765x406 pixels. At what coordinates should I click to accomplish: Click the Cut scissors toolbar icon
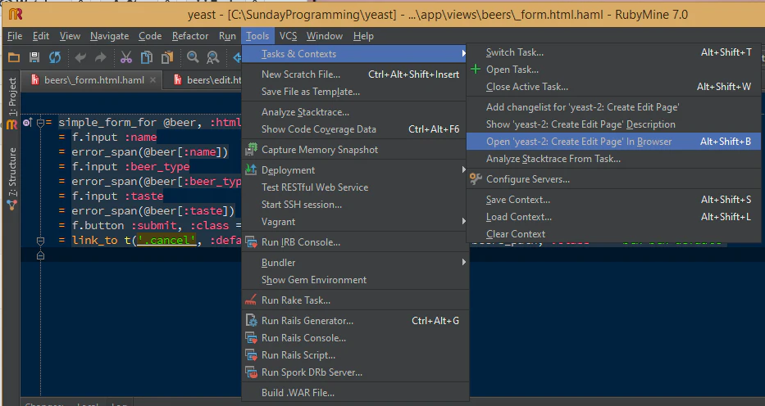click(126, 57)
